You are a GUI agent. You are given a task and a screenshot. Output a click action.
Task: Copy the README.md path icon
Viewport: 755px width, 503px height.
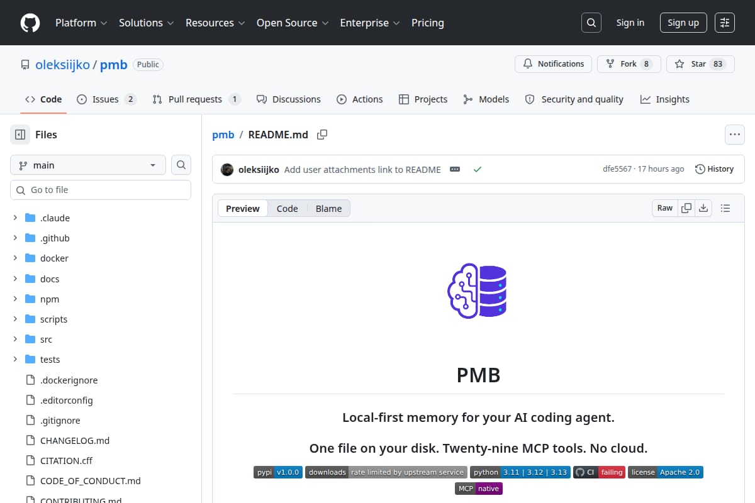pos(322,135)
